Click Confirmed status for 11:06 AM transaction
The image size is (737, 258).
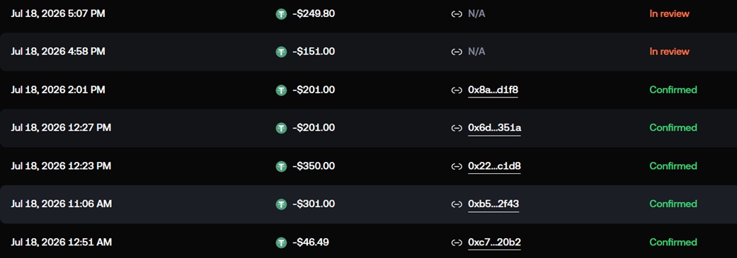click(x=673, y=204)
